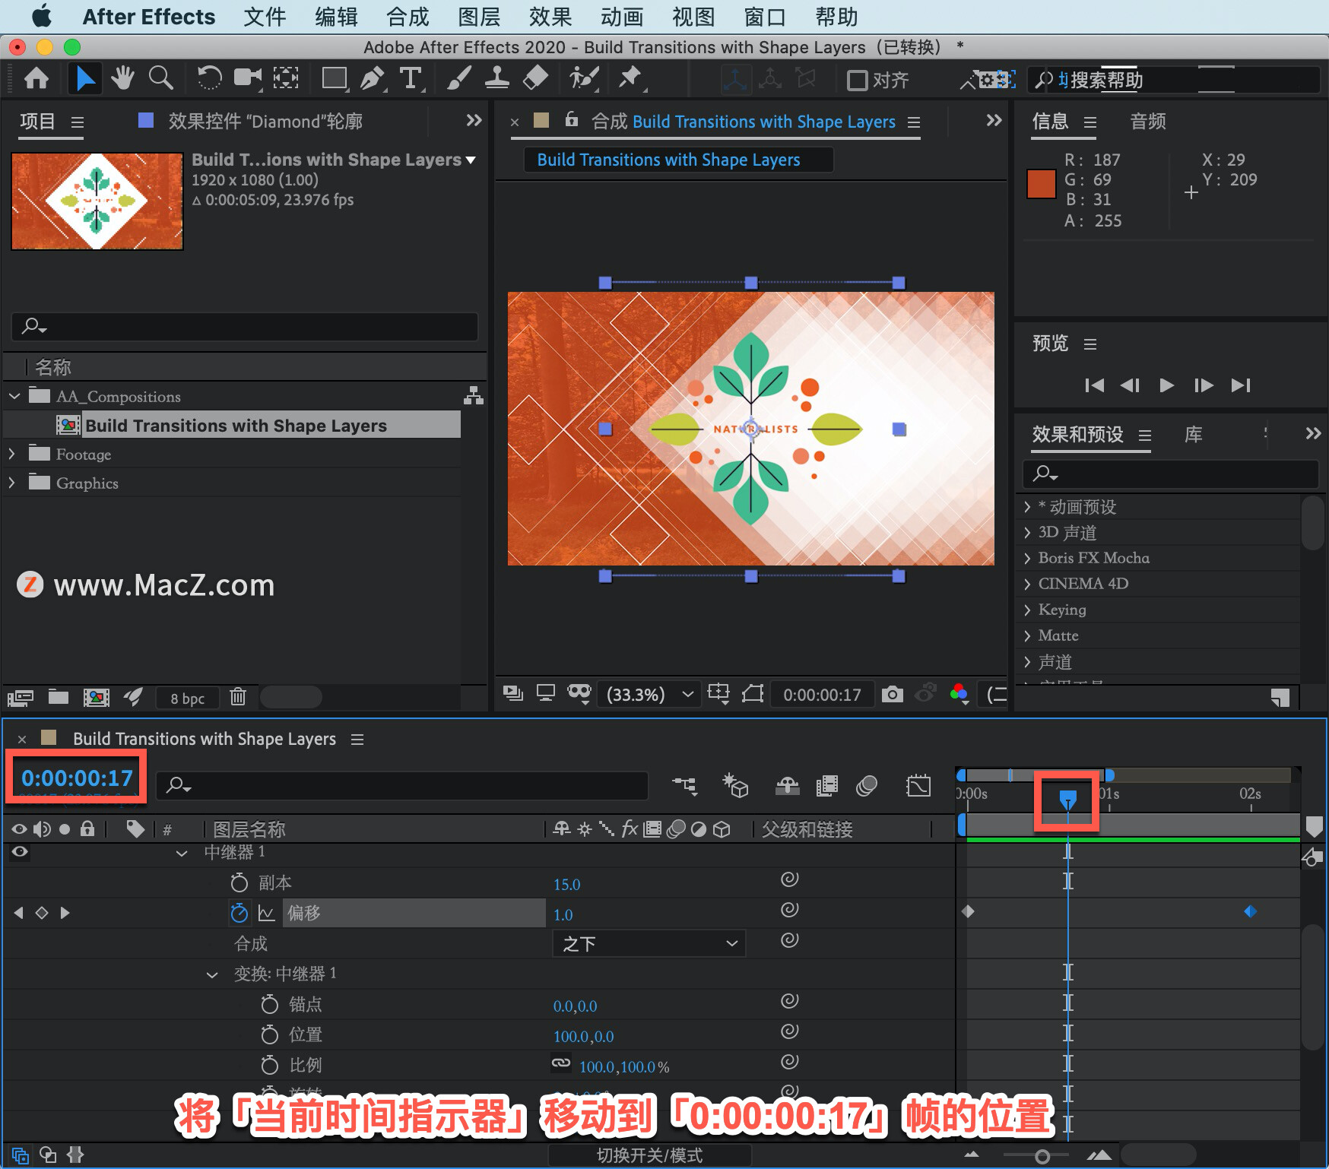The width and height of the screenshot is (1329, 1169).
Task: Collapse the 变换: 中继器 1 group
Action: click(x=212, y=974)
